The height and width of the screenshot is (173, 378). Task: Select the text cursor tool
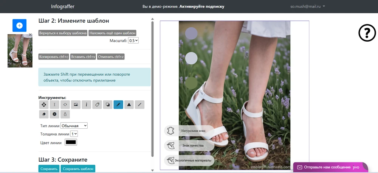pos(54,104)
